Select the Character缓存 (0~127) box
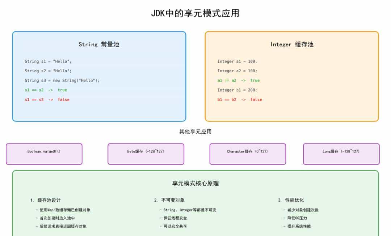This screenshot has height=236, width=391. click(247, 154)
